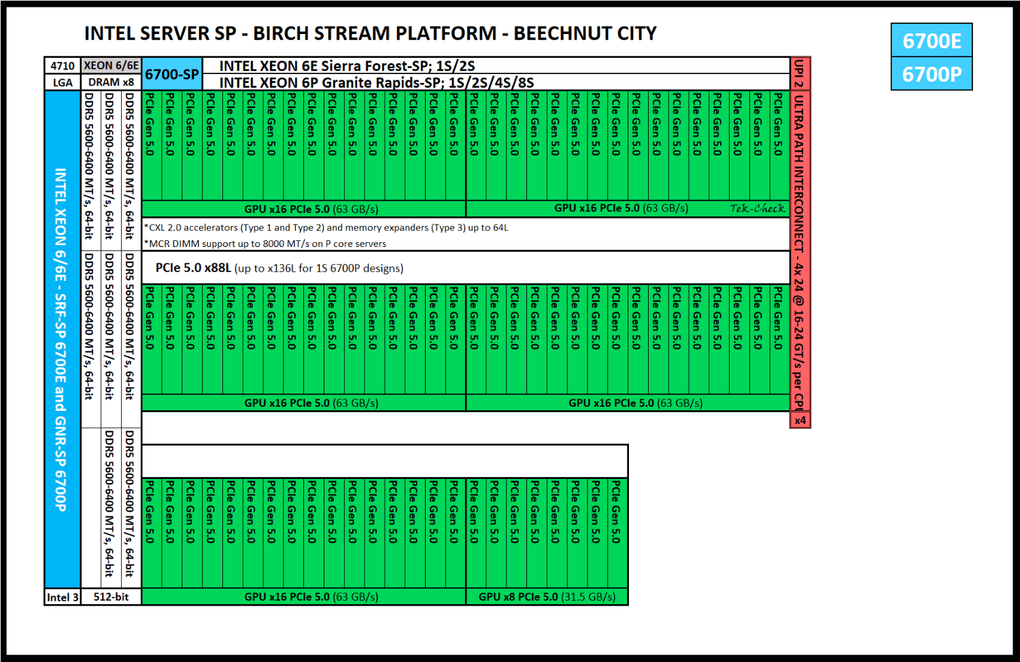Image resolution: width=1020 pixels, height=662 pixels.
Task: Click the Intel 3 cell
Action: 63,597
